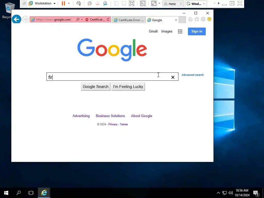Open the Windows Start menu

6,193
